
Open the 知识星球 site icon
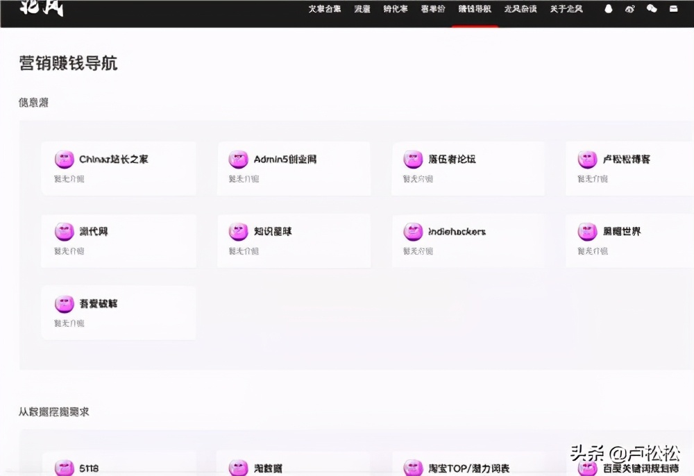(239, 231)
